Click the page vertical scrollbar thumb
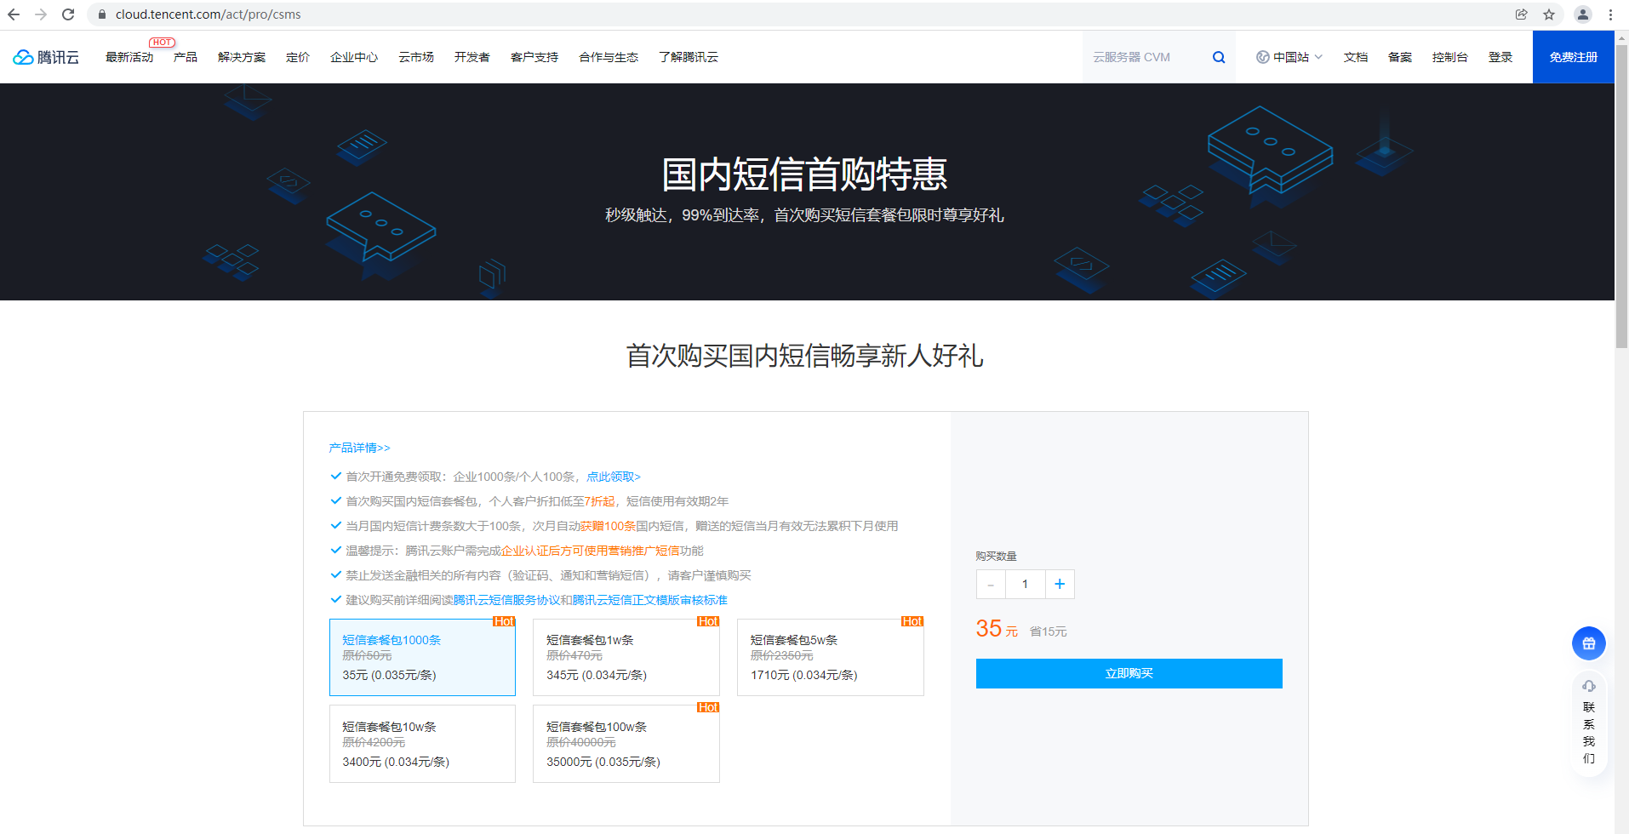 pyautogui.click(x=1621, y=196)
